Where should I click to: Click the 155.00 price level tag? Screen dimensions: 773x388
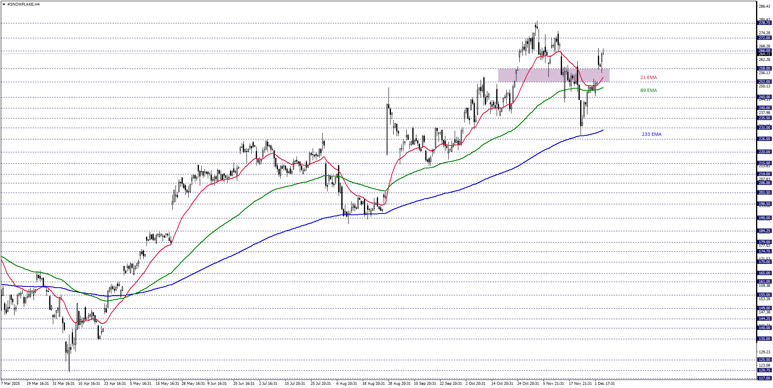pyautogui.click(x=764, y=295)
